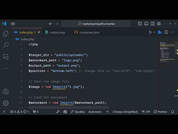Open the Search view in activity bar
Viewport: 178px width, 134px height.
pyautogui.click(x=6, y=45)
